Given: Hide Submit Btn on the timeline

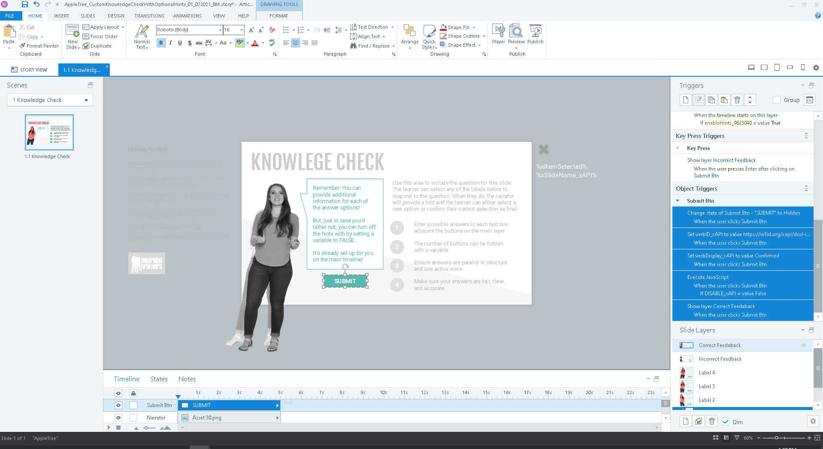Looking at the screenshot, I should [x=118, y=405].
